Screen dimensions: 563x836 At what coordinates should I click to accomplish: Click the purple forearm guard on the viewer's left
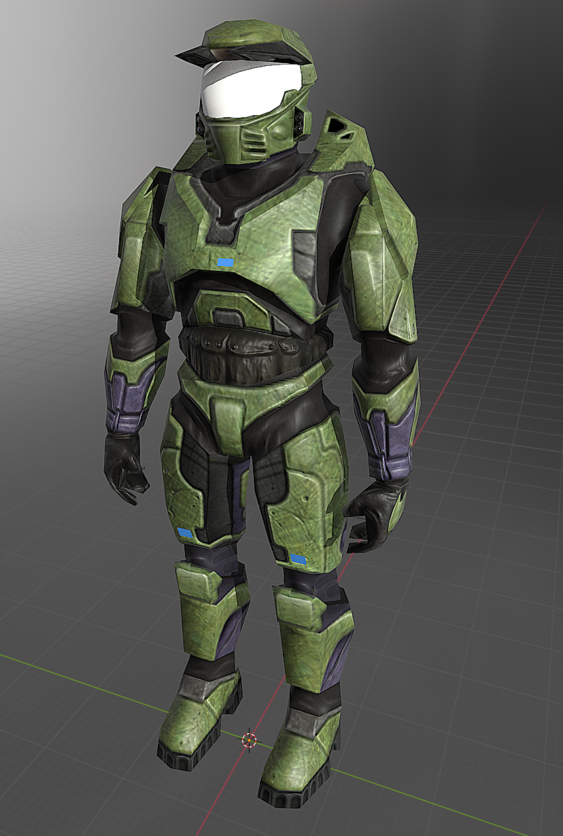[129, 401]
